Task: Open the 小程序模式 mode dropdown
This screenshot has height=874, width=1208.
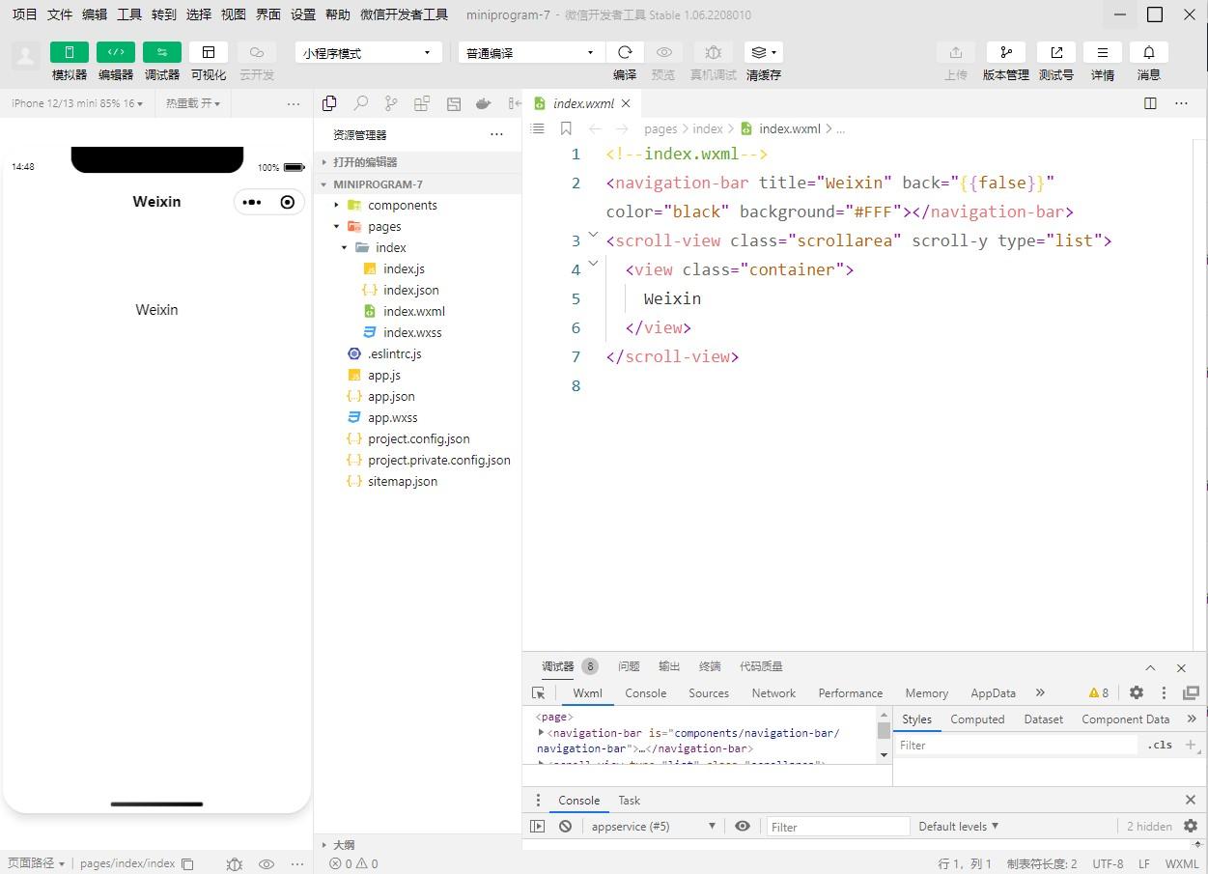Action: click(x=369, y=53)
